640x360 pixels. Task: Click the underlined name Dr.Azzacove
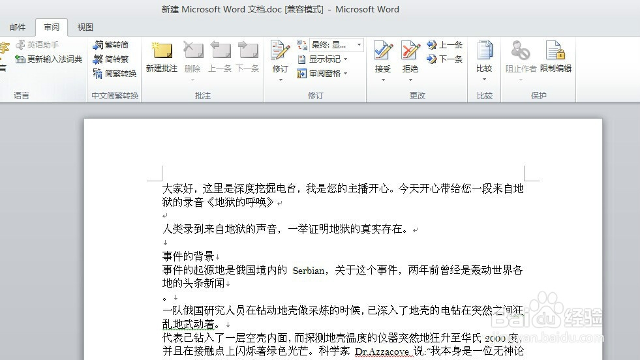(x=382, y=352)
